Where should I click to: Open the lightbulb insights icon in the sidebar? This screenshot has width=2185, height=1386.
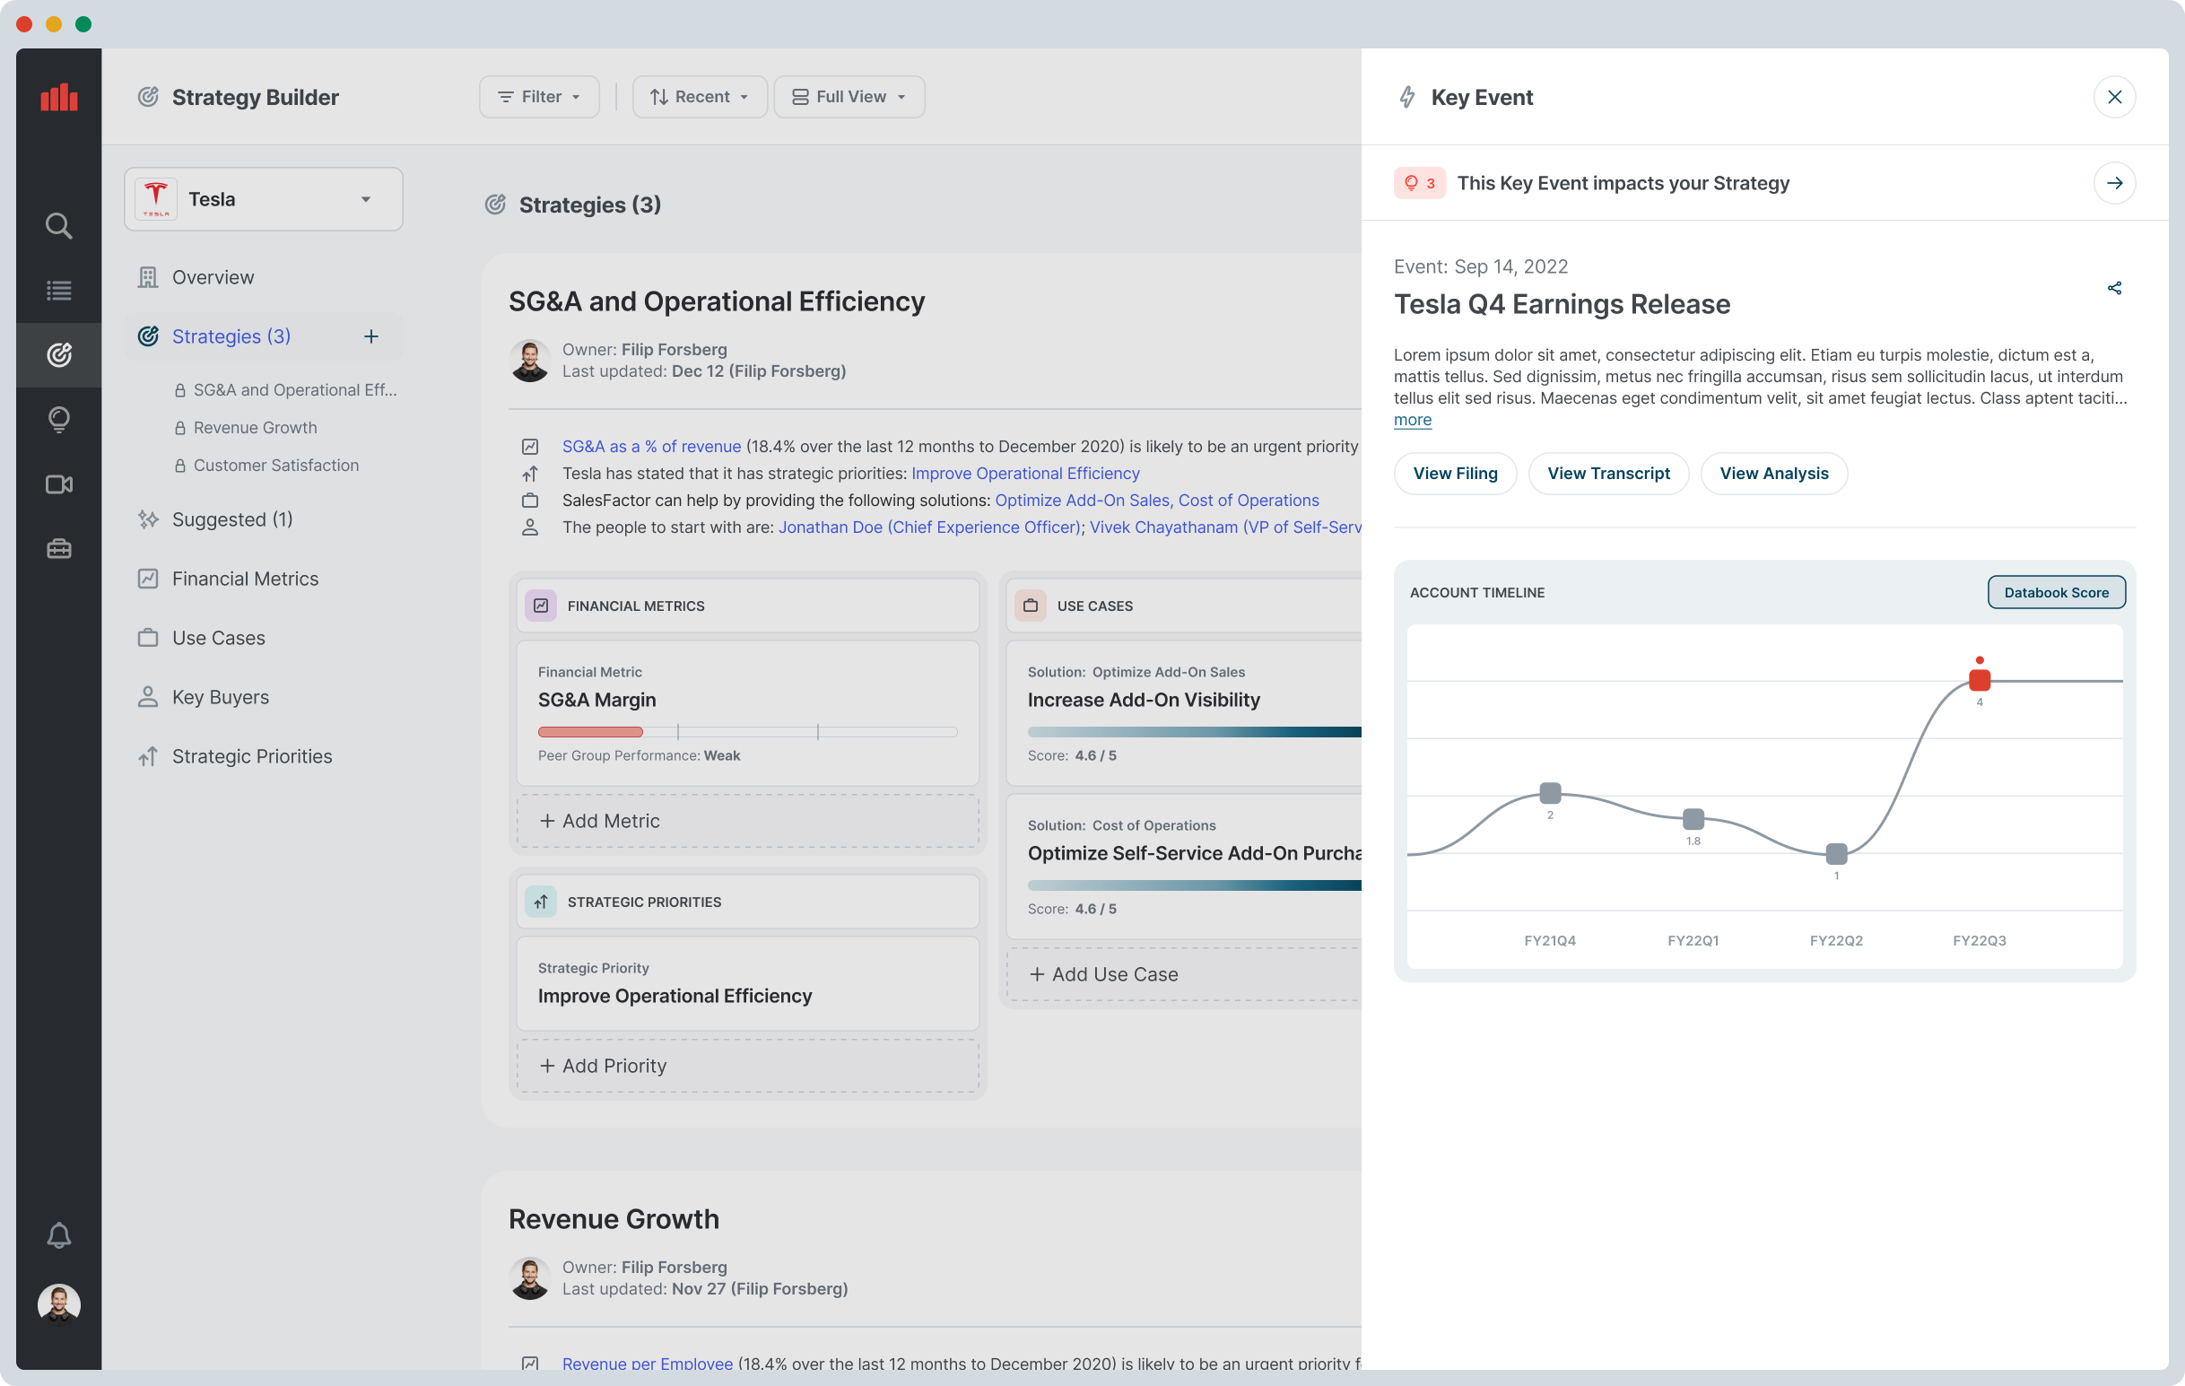(x=59, y=419)
